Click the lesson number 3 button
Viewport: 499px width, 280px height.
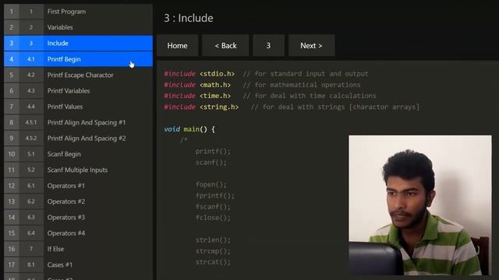pyautogui.click(x=268, y=46)
